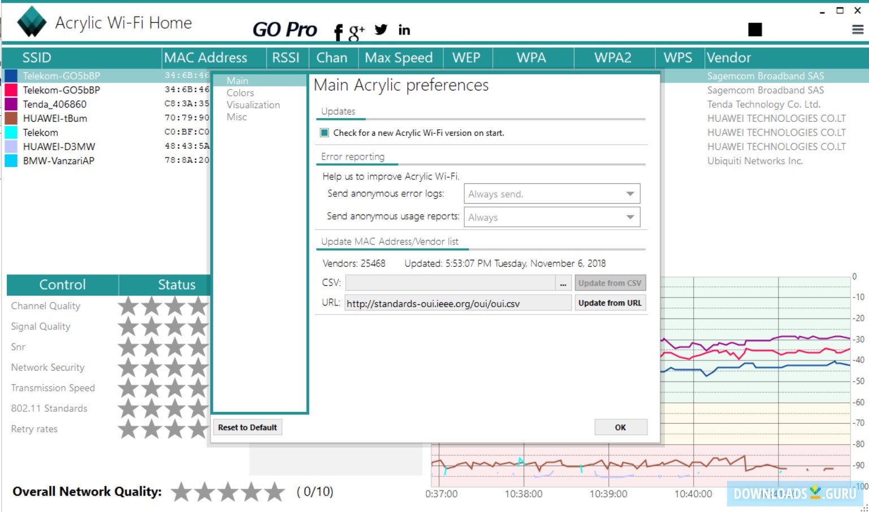This screenshot has height=512, width=869.
Task: Select the Visualization preferences category
Action: pos(253,105)
